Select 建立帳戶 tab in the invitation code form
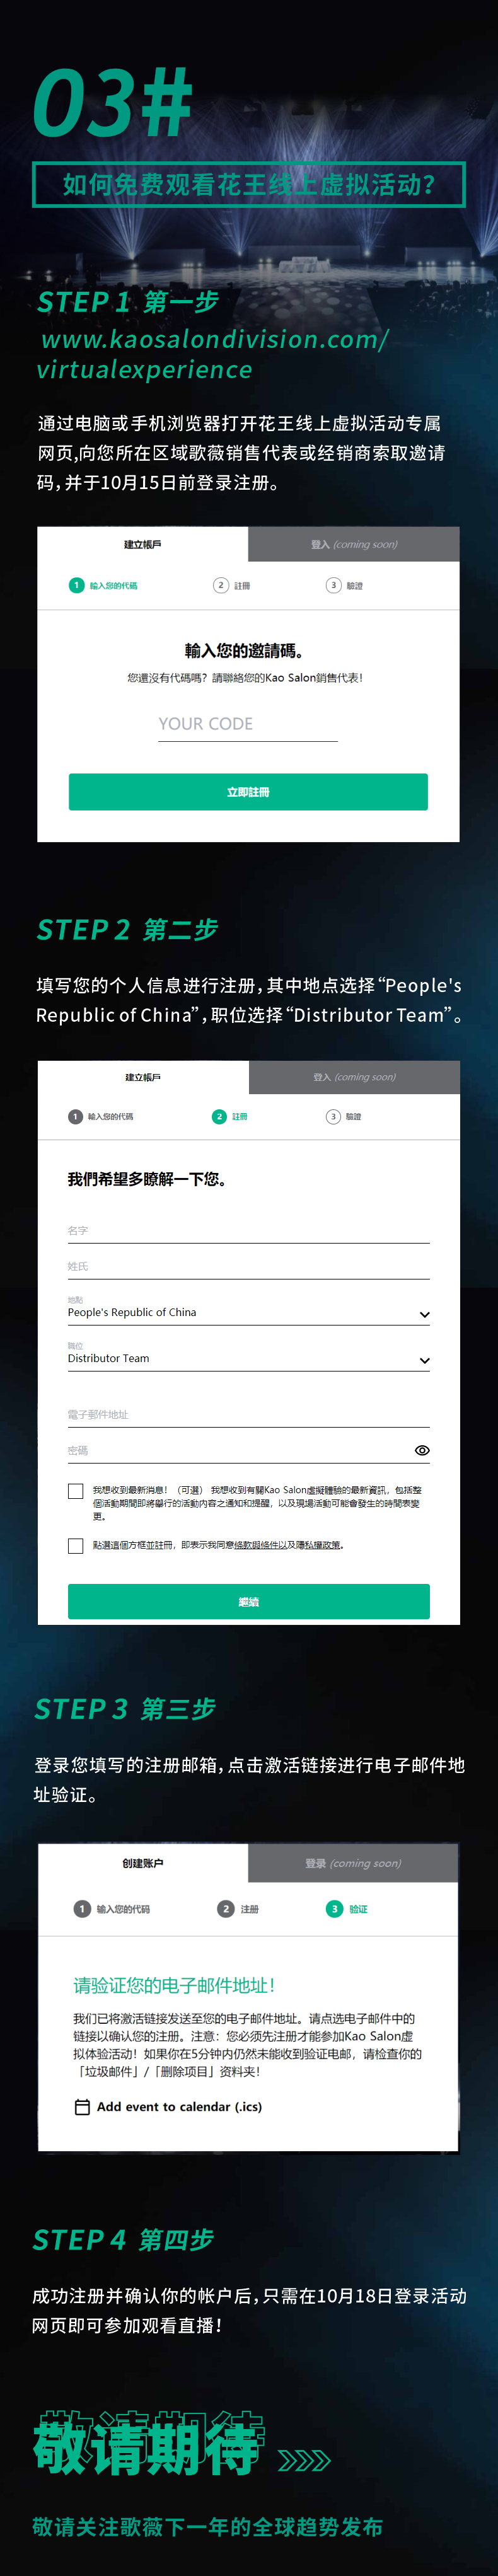Viewport: 498px width, 2576px height. tap(142, 544)
